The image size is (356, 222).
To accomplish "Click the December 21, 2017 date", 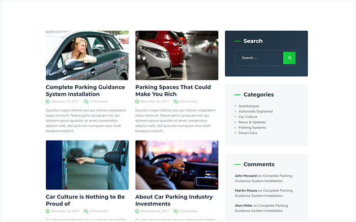I will [x=65, y=101].
